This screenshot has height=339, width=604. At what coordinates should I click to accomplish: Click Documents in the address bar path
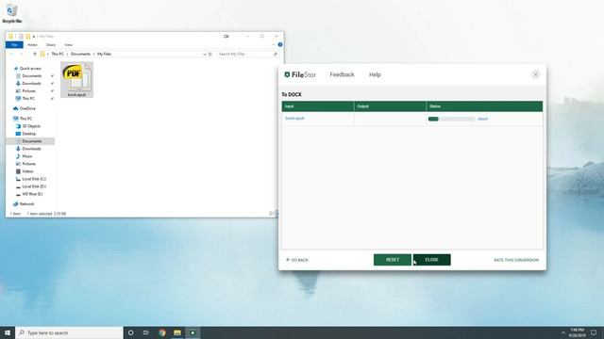[x=80, y=55]
